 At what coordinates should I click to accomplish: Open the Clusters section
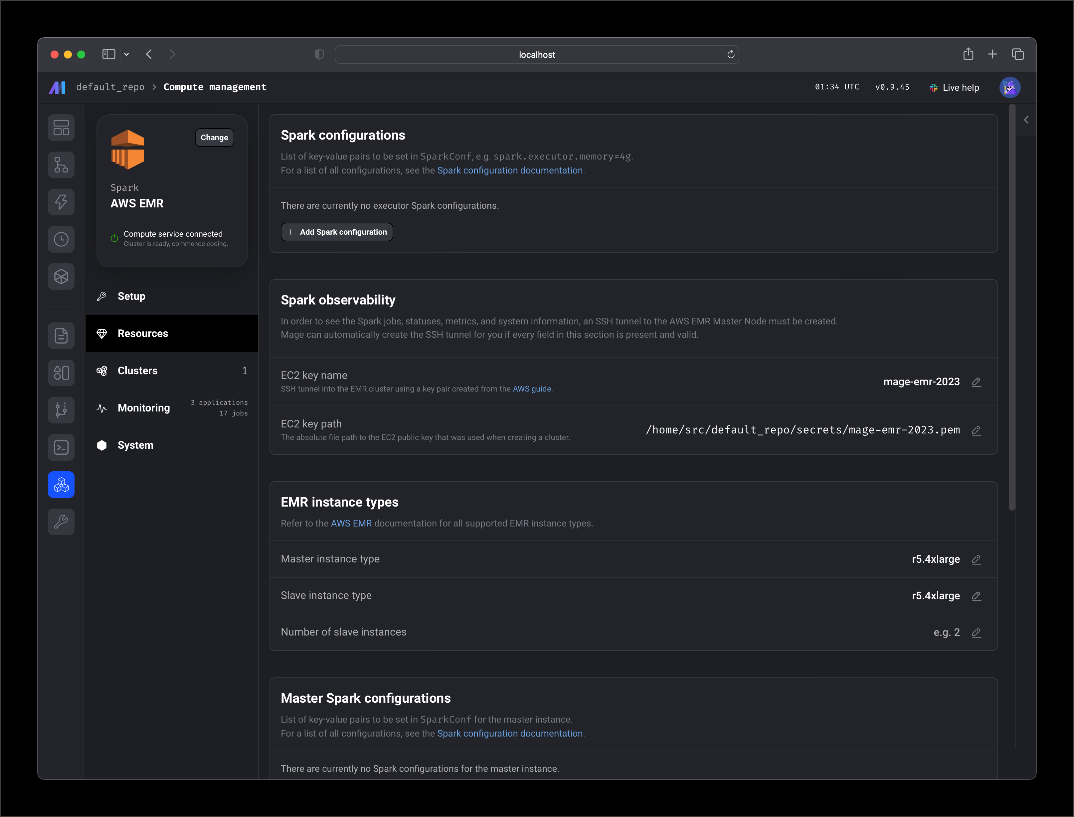[x=172, y=371]
